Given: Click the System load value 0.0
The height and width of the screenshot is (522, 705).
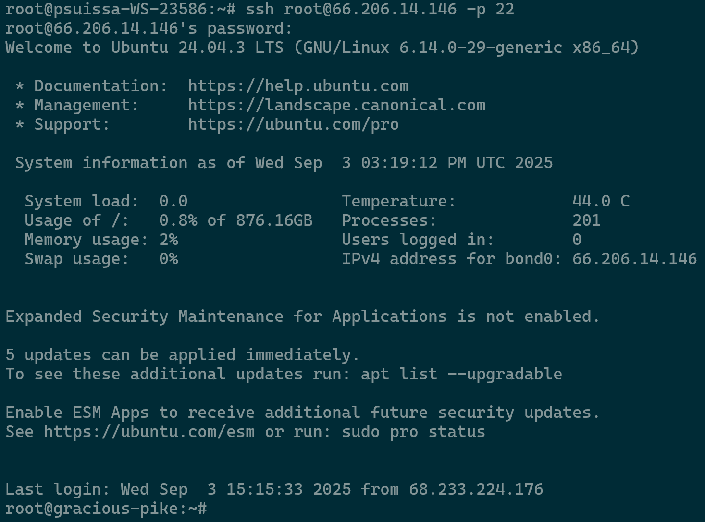Looking at the screenshot, I should tap(173, 201).
